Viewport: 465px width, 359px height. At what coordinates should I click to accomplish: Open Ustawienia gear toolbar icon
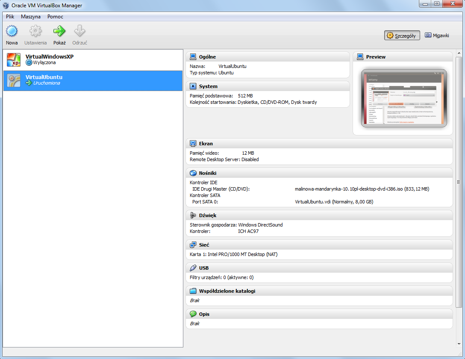[x=35, y=31]
